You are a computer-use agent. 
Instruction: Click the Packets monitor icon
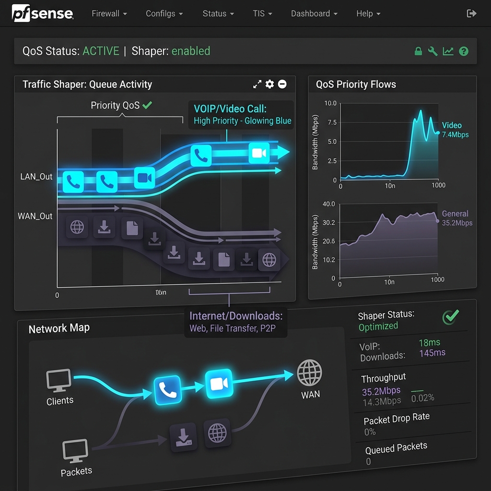click(x=75, y=451)
